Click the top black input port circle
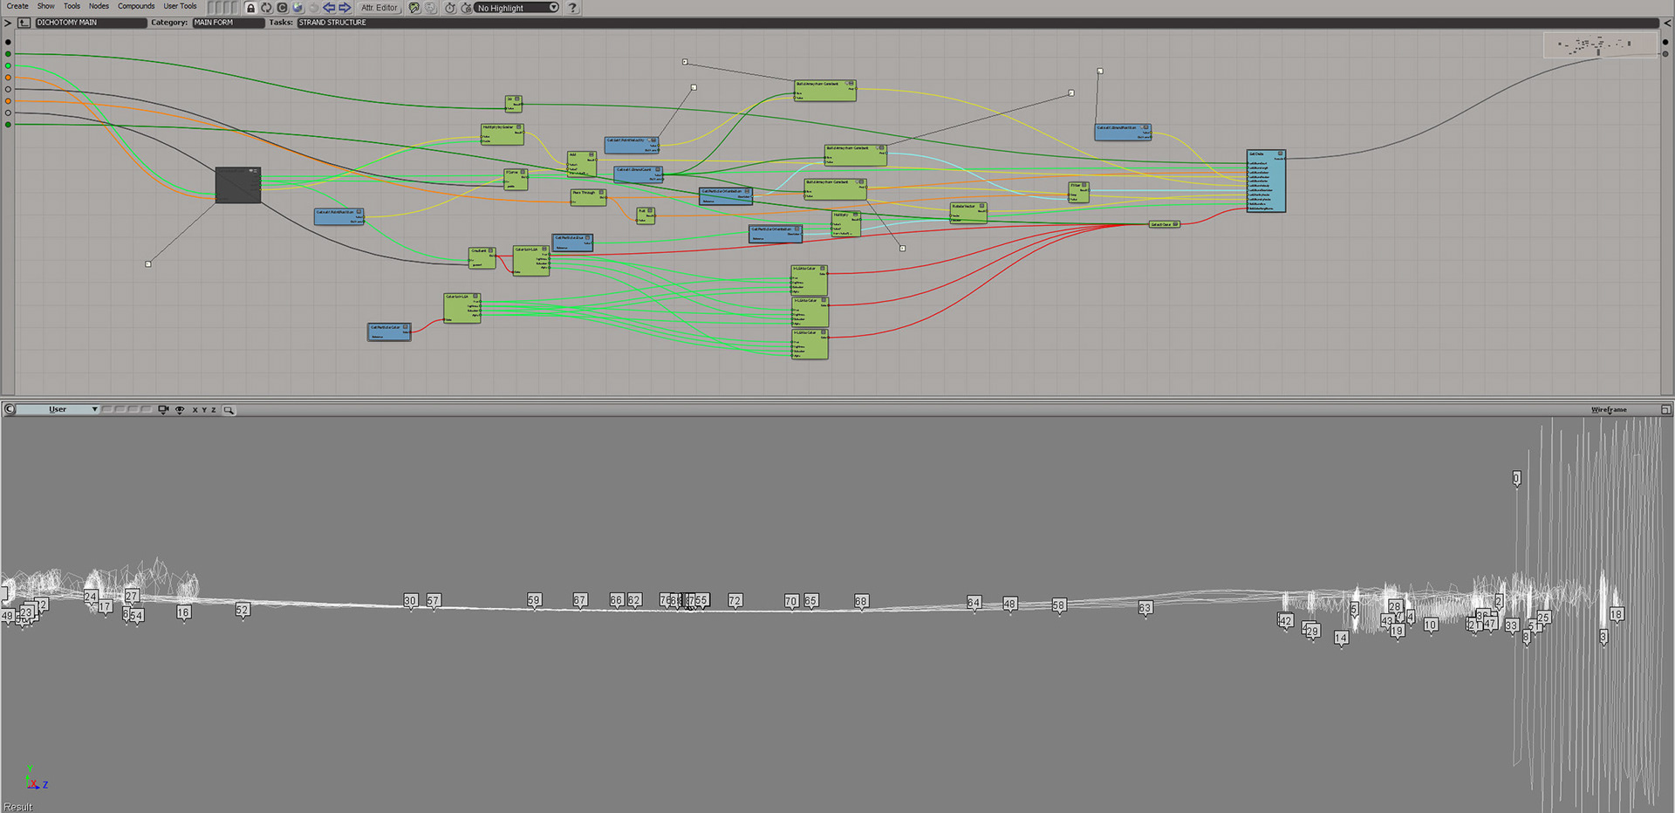This screenshot has width=1675, height=813. 9,42
